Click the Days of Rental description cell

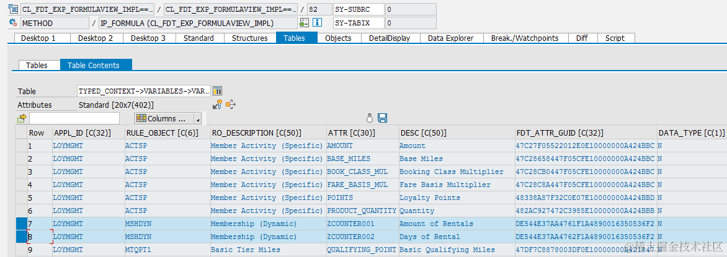(x=457, y=237)
